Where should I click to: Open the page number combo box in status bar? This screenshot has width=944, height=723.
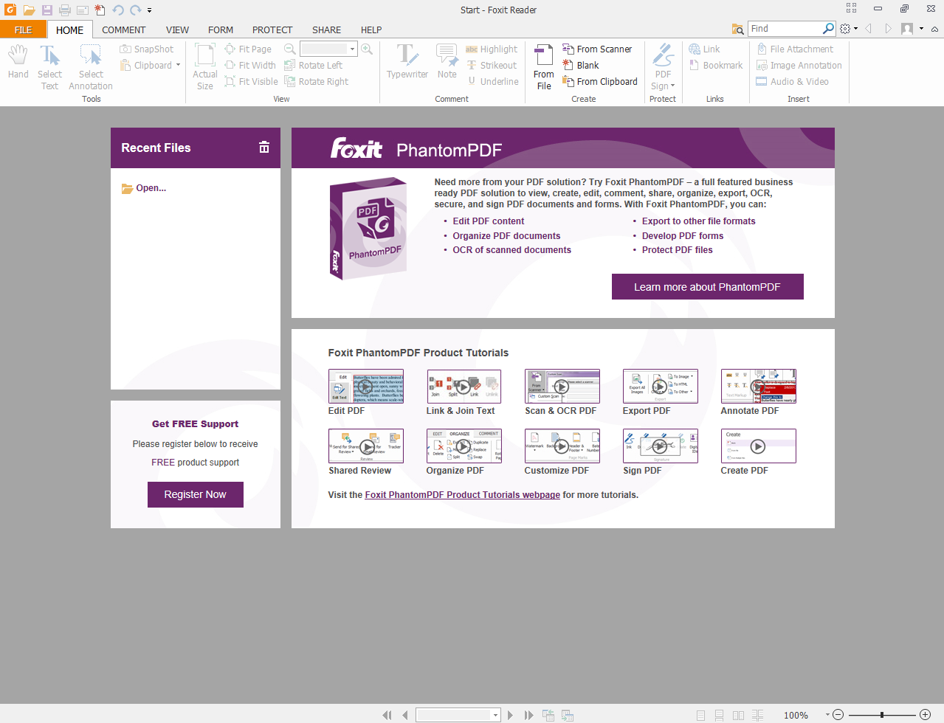pos(458,715)
